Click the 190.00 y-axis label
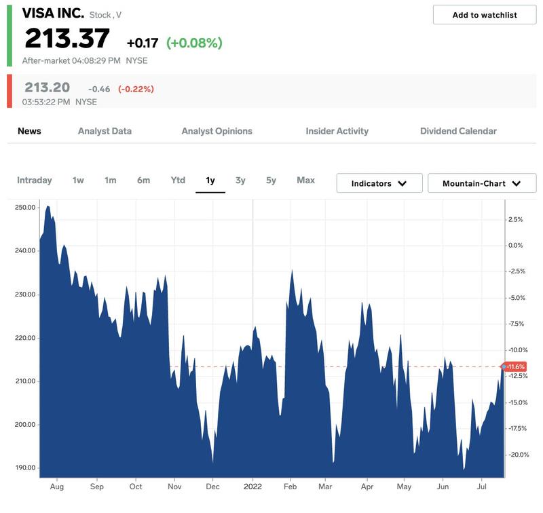Screen dimensions: 543x513 coord(25,468)
